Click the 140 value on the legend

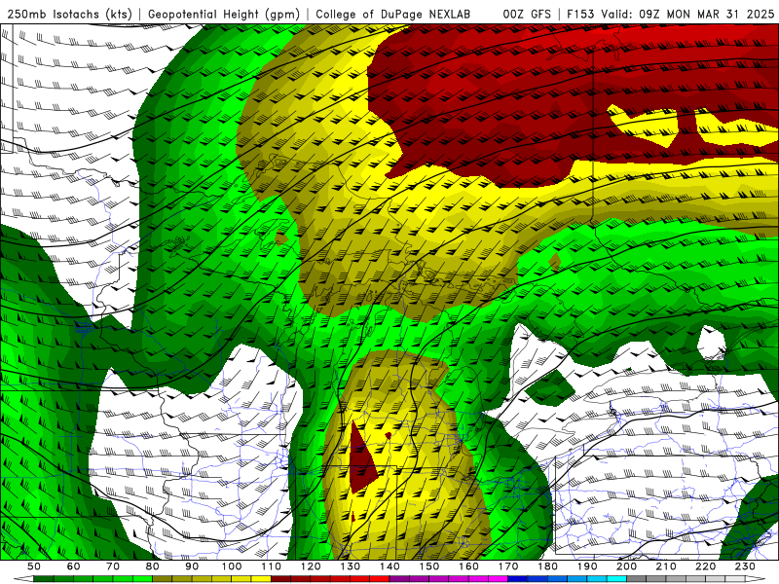pos(389,566)
